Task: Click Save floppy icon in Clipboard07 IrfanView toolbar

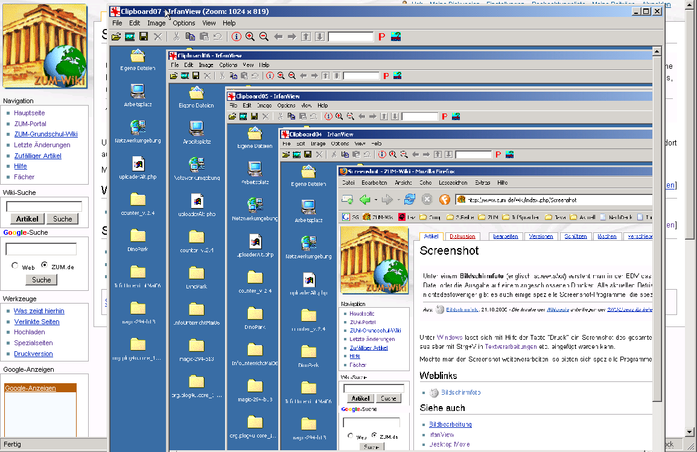Action: (144, 37)
